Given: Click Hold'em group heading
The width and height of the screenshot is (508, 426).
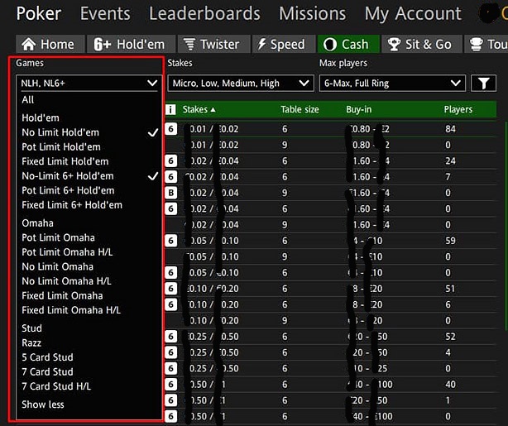Looking at the screenshot, I should click(41, 118).
